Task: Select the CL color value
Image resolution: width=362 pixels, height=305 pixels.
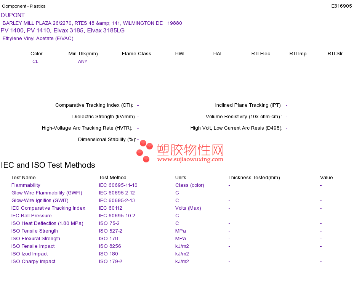Action: click(35, 61)
